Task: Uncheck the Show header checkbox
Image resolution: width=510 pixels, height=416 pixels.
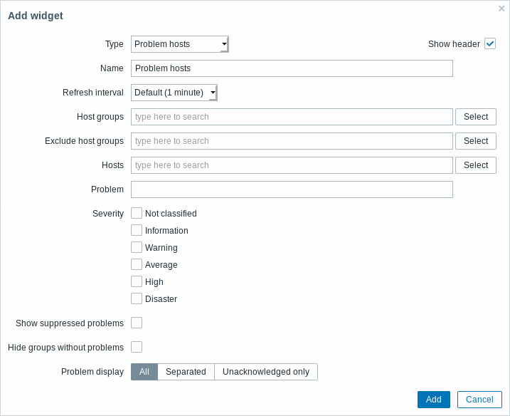Action: click(x=490, y=43)
